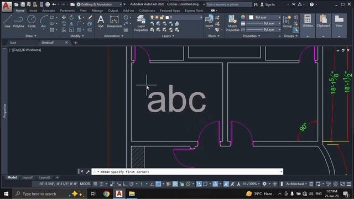Open the workspace Drafting & Annotation dropdown
Screen dimensions: 354x199
[100, 4]
